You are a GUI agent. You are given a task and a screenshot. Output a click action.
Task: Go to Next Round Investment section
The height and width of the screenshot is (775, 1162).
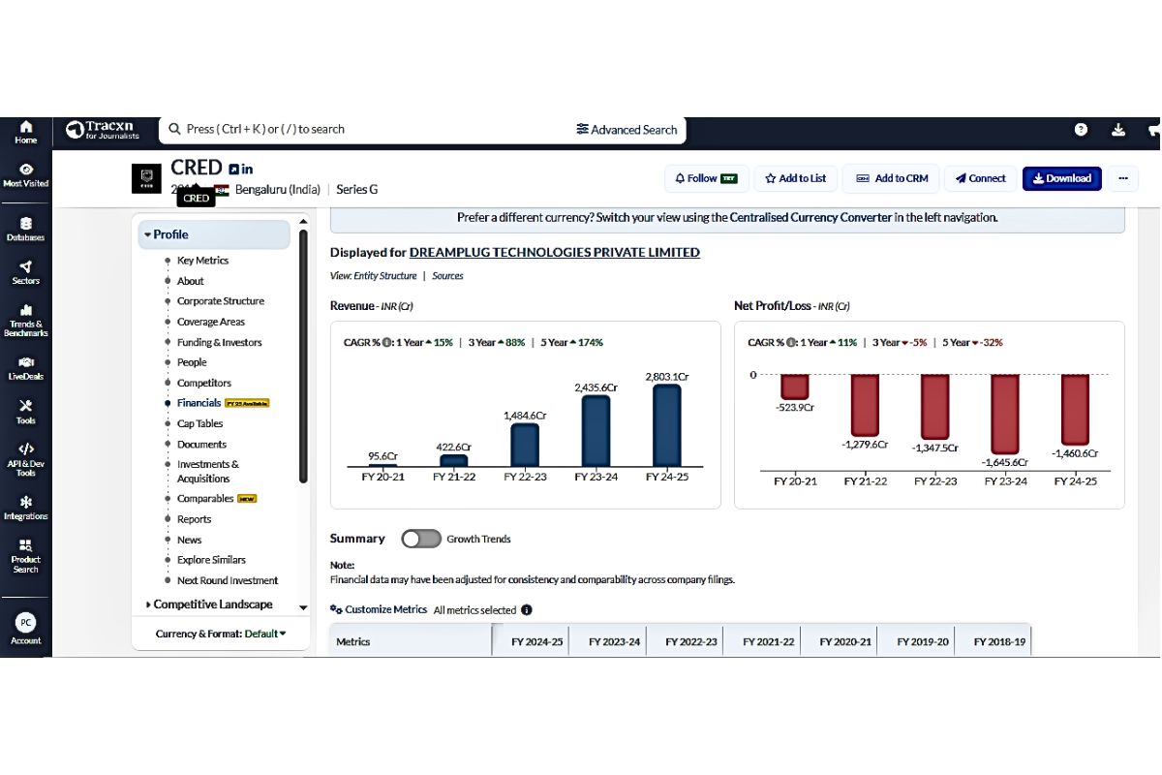point(227,581)
